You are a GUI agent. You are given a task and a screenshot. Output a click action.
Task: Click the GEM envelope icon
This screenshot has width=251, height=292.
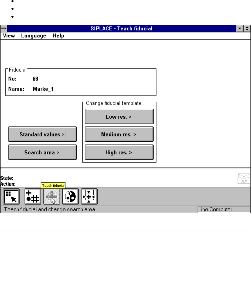click(x=244, y=179)
